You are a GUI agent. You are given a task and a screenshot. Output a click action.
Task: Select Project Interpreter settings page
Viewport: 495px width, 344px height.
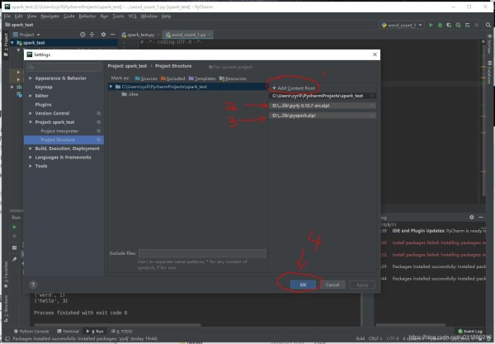59,130
